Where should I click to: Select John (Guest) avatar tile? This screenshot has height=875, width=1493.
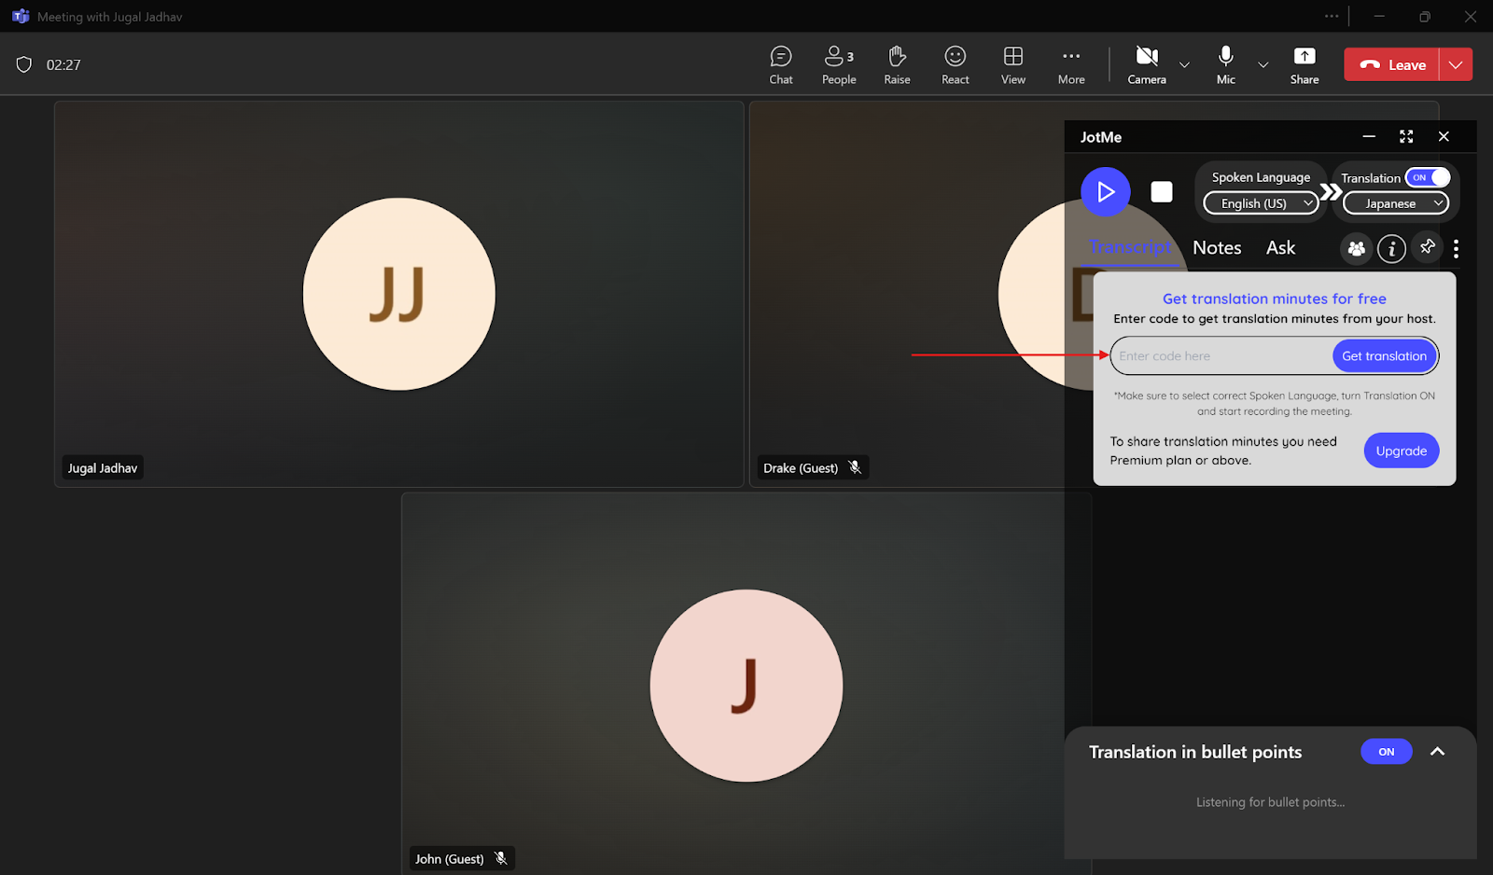746,686
